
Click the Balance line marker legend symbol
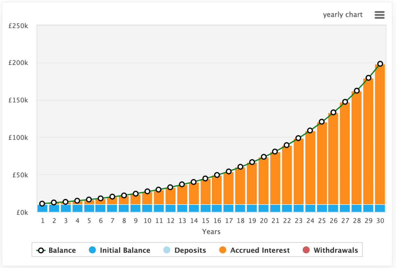[x=41, y=251]
